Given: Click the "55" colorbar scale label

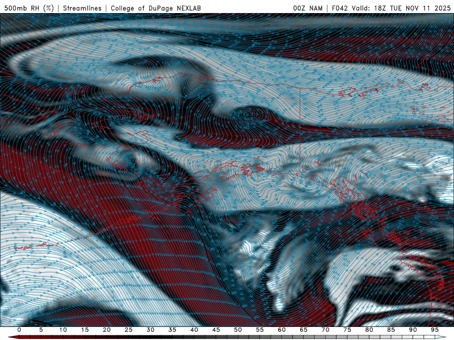Looking at the screenshot, I should coord(260,330).
